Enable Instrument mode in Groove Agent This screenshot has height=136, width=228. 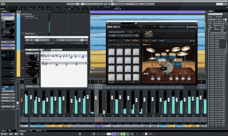tap(135, 41)
